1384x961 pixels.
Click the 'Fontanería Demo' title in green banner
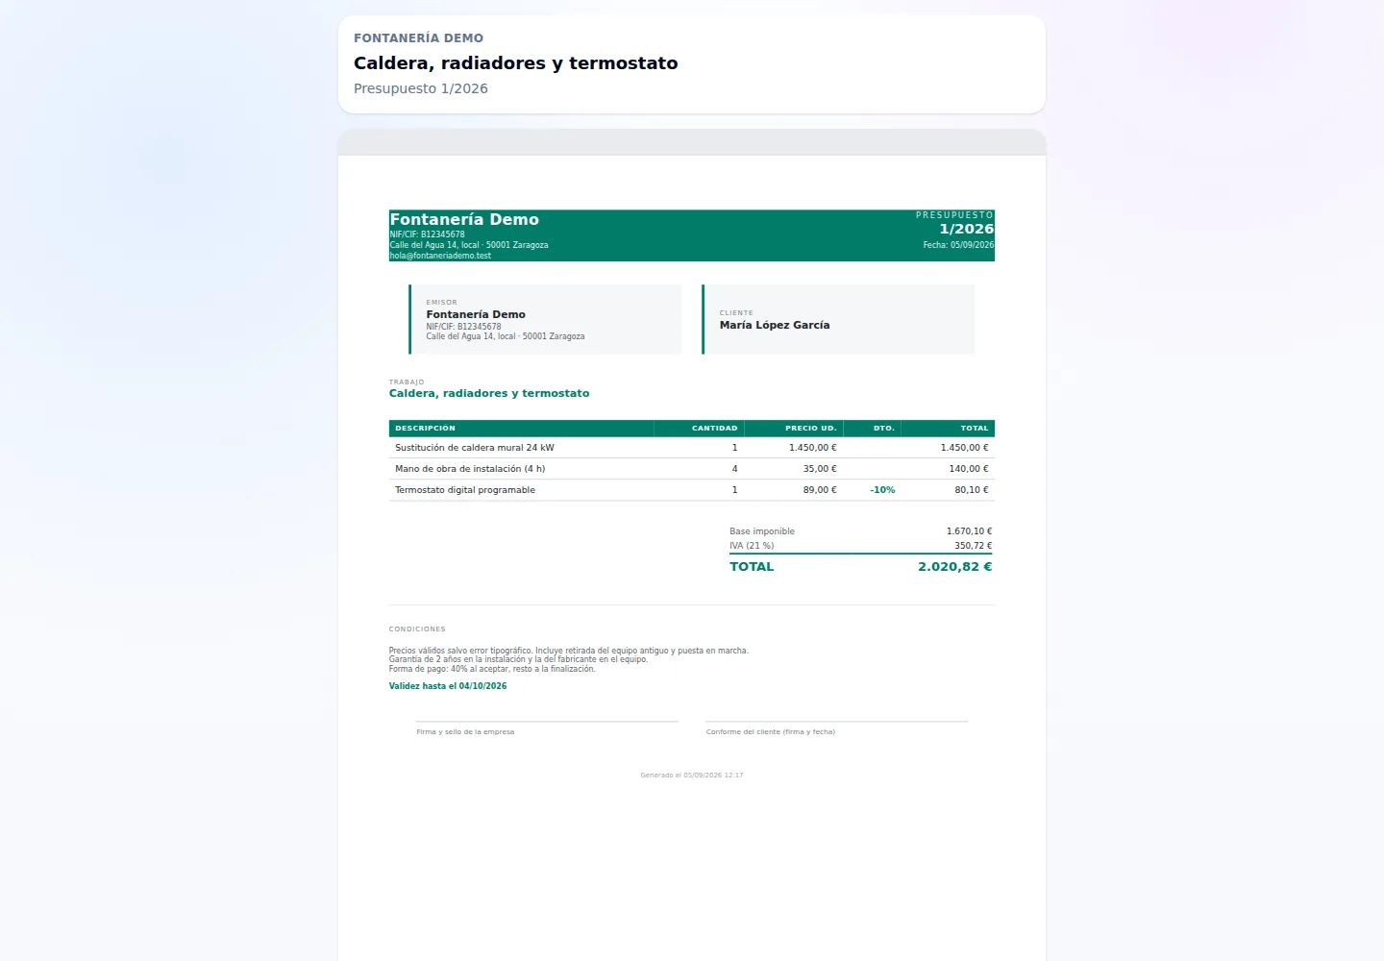tap(464, 219)
